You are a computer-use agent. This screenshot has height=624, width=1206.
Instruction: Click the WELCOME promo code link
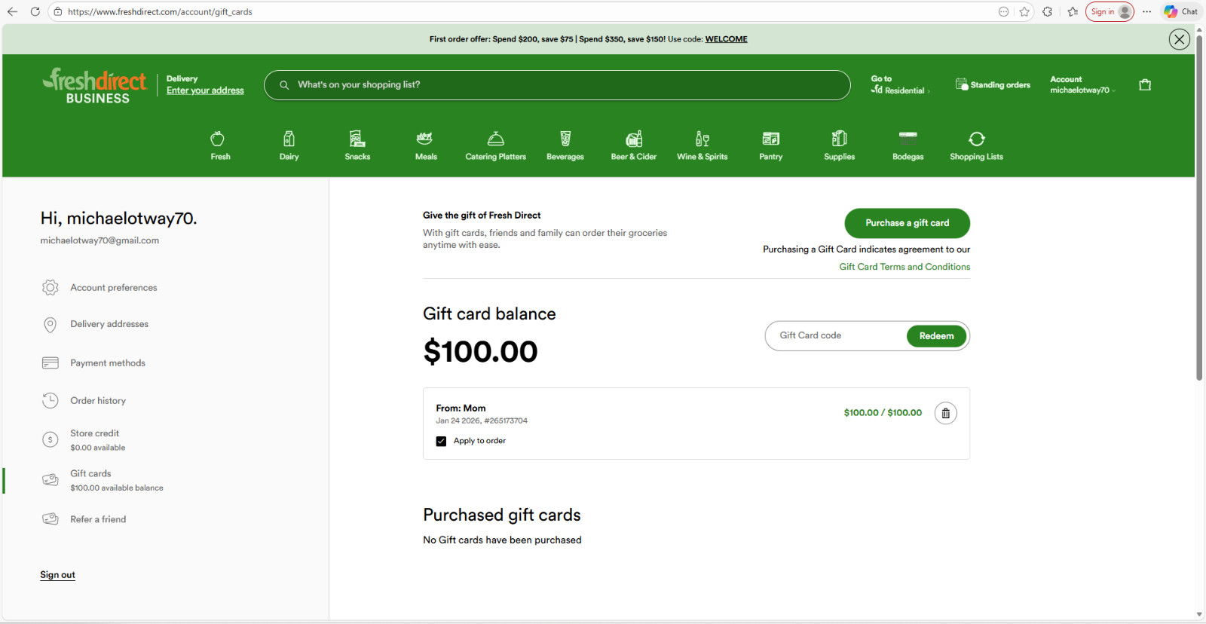tap(726, 39)
